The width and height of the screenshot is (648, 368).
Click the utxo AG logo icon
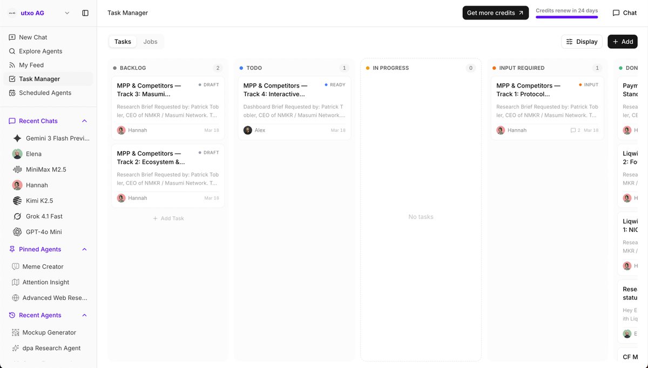coord(12,13)
